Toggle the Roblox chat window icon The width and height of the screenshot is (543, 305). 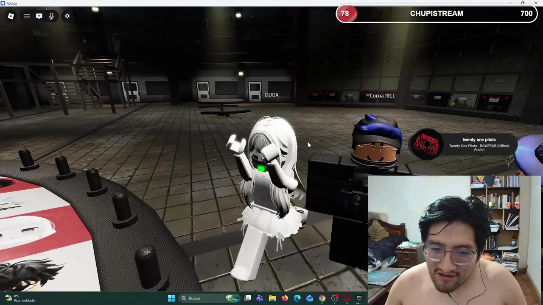(x=39, y=16)
